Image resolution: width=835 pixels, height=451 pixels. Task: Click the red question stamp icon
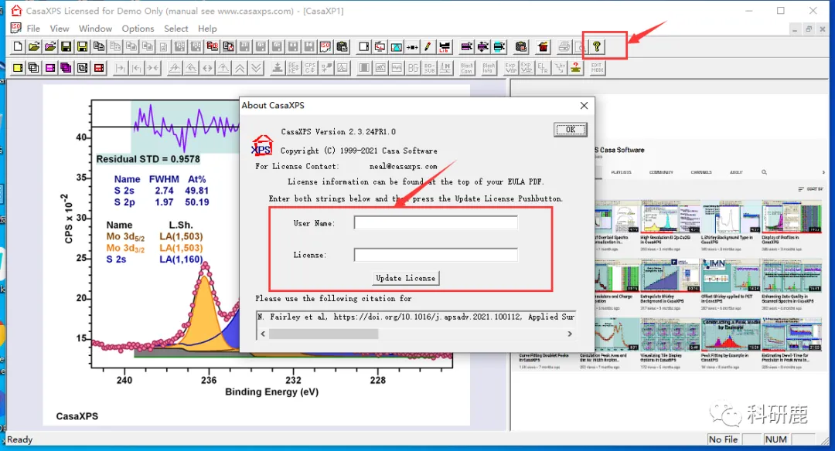[576, 68]
